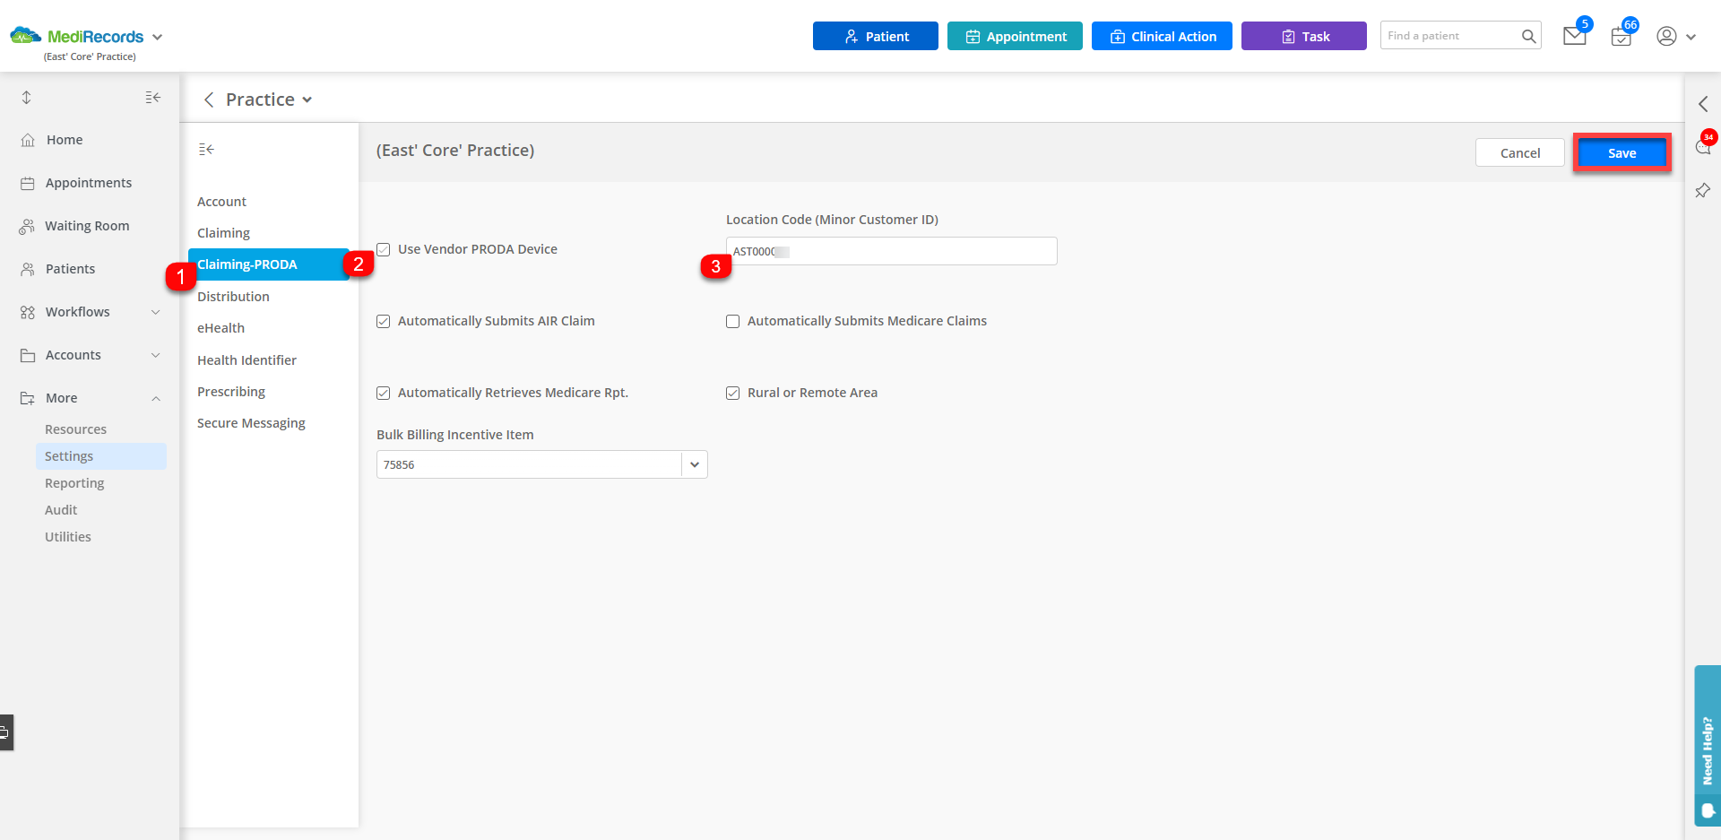Open Audit under More
The image size is (1721, 840).
coord(61,510)
